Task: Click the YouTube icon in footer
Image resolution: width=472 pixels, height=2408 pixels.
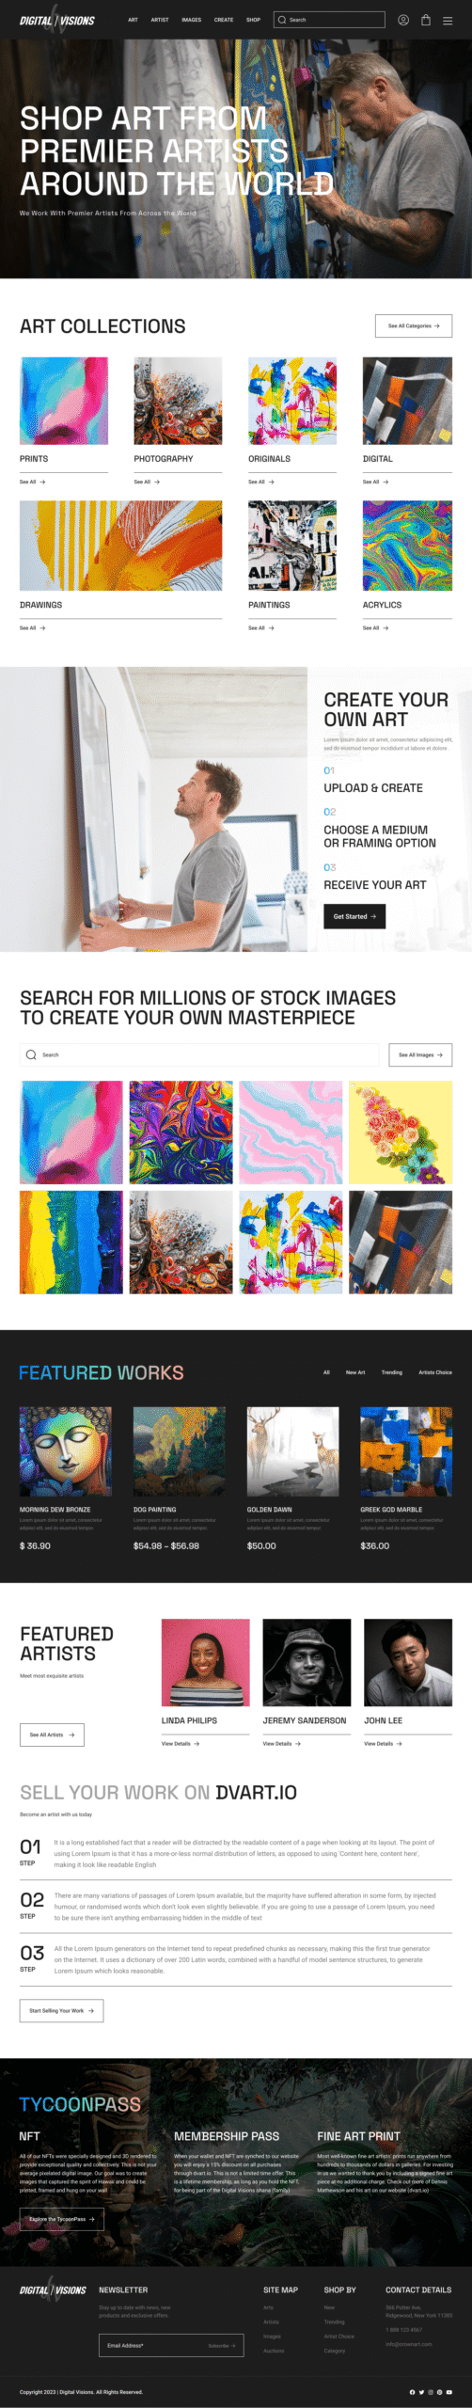Action: (449, 2392)
